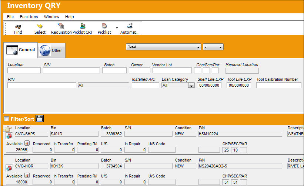Click the Find binoculars icon
Image resolution: width=304 pixels, height=186 pixels.
18,27
